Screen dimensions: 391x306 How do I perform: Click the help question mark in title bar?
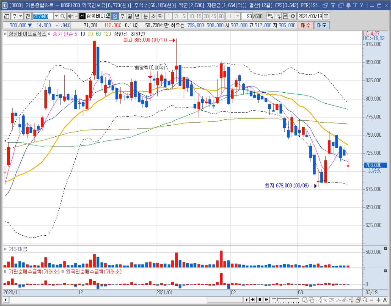361,5
